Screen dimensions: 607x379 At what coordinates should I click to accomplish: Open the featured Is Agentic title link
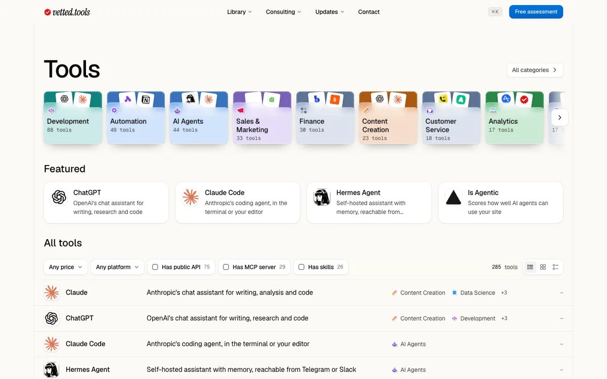coord(483,193)
